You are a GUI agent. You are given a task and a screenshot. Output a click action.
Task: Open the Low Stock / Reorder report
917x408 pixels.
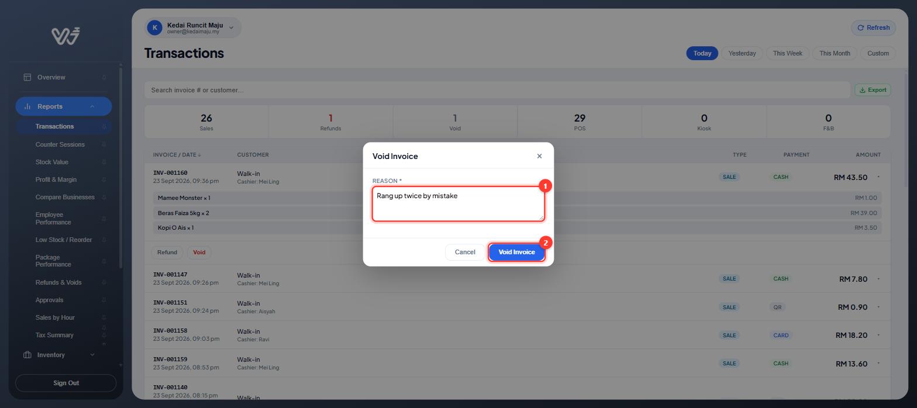point(63,240)
